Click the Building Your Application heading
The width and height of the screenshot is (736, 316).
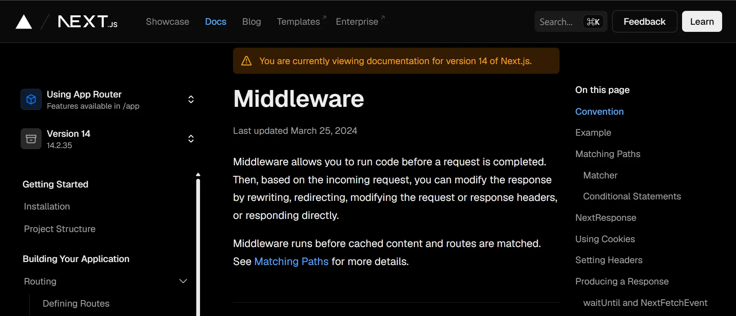76,259
